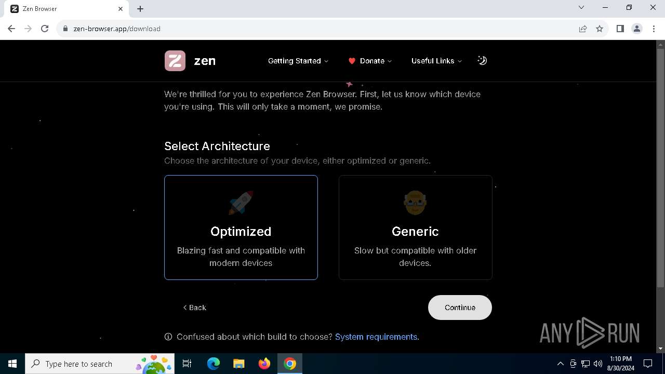Toggle the dark mode moon icon

pos(482,60)
